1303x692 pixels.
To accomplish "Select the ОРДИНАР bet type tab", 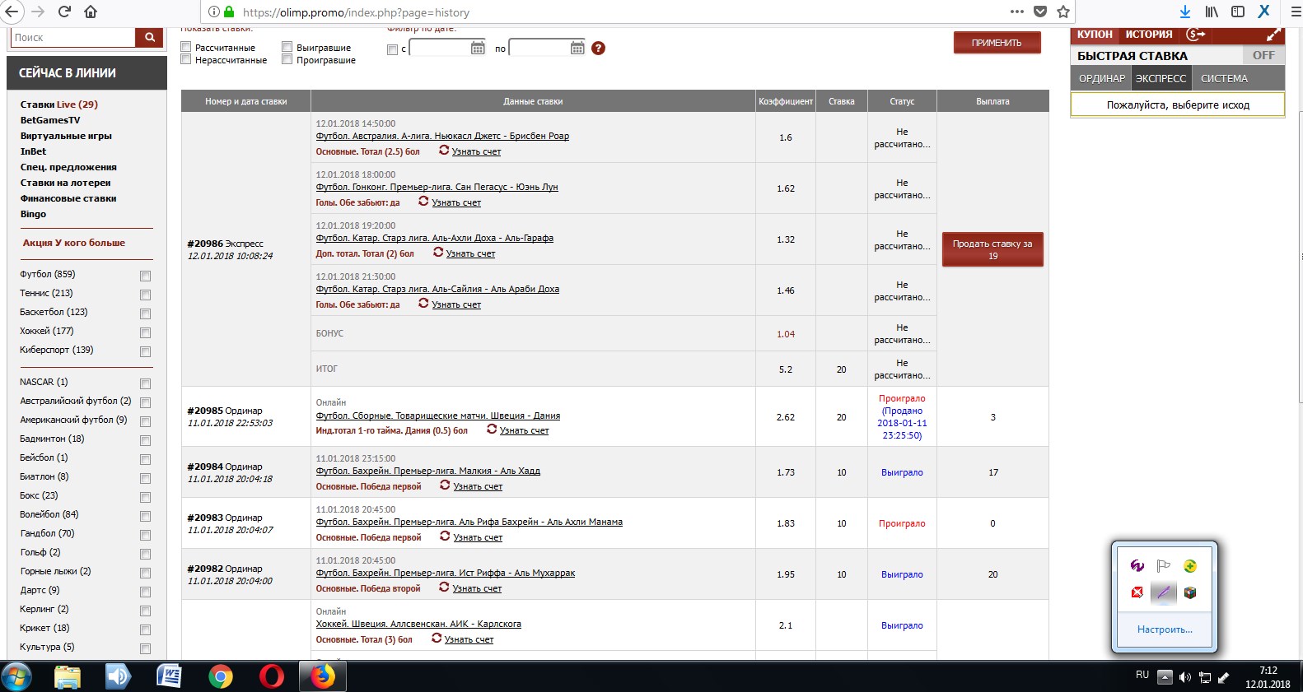I will click(1102, 78).
